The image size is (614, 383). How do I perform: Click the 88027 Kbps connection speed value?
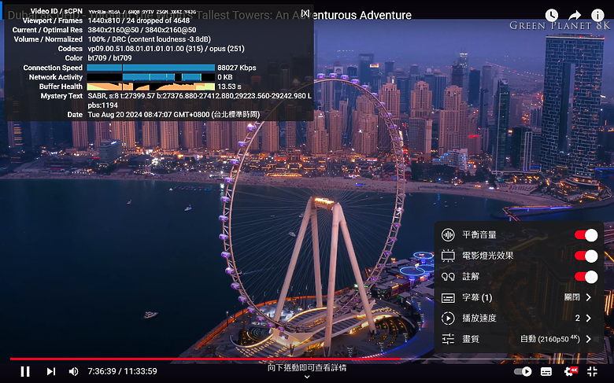tap(237, 68)
